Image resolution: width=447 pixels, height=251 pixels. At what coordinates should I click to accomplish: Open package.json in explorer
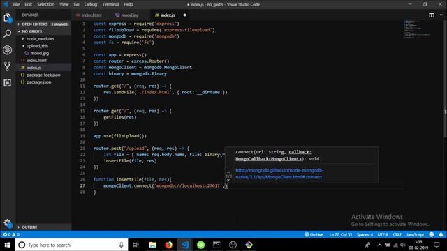pyautogui.click(x=38, y=82)
